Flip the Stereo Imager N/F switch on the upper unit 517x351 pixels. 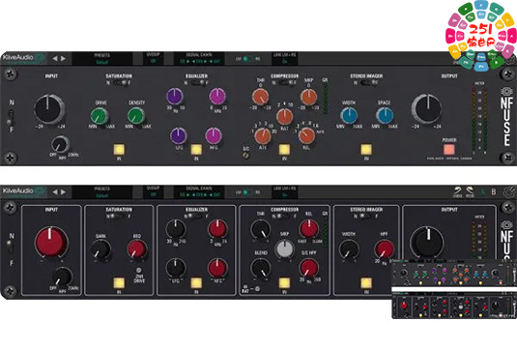click(x=366, y=83)
